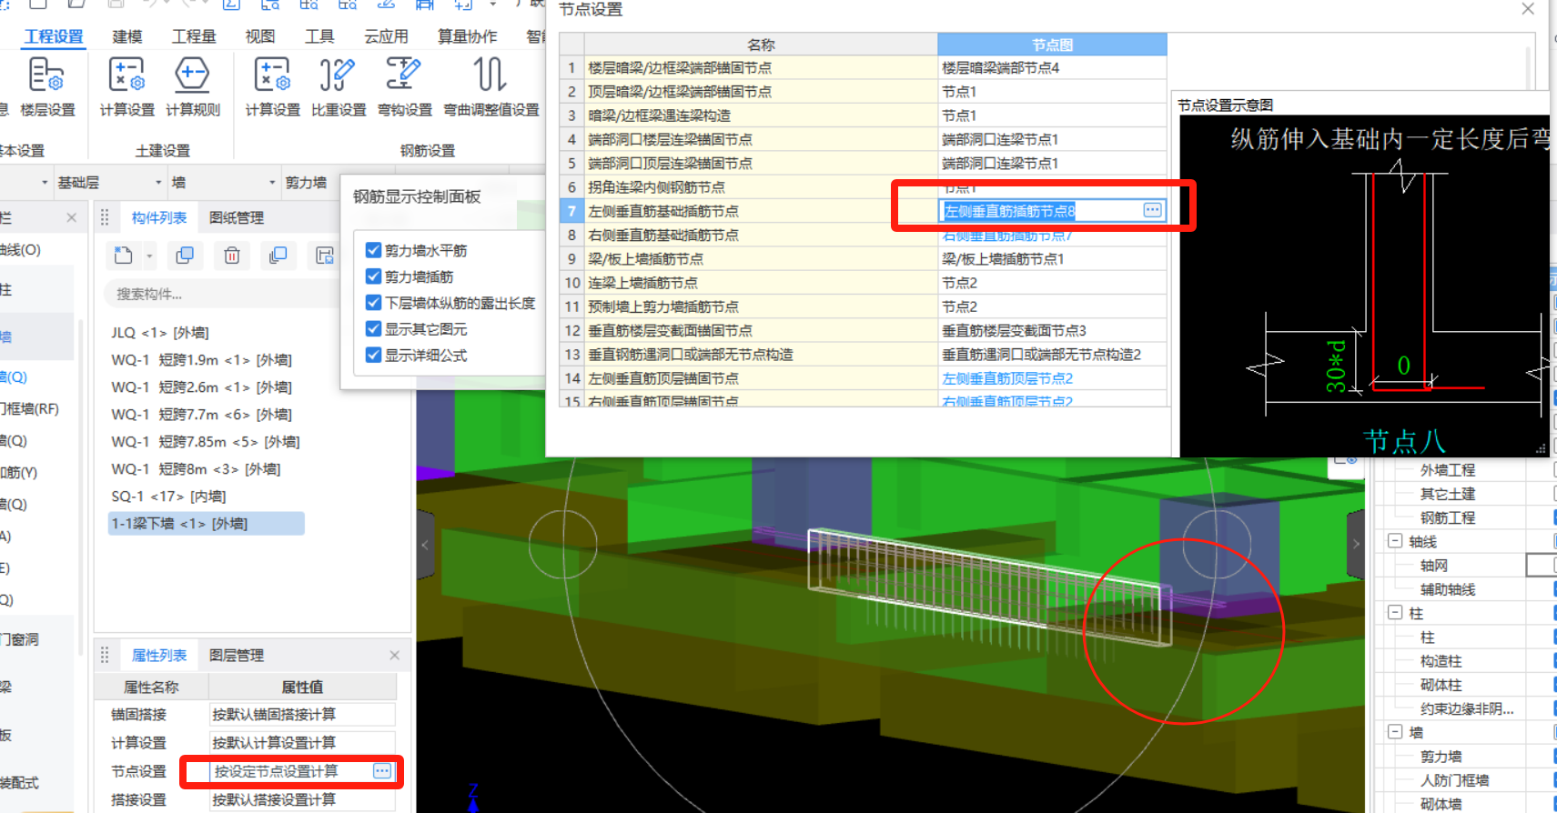Screen dimensions: 1557x813
Task: Open 计算规则 in the ribbon
Action: coord(192,86)
